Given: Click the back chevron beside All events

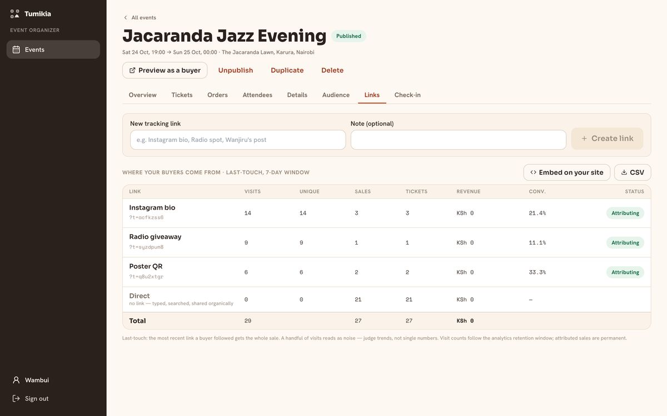Looking at the screenshot, I should pos(126,18).
